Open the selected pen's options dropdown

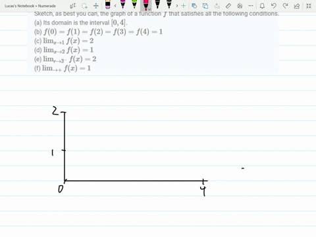[149, 9]
